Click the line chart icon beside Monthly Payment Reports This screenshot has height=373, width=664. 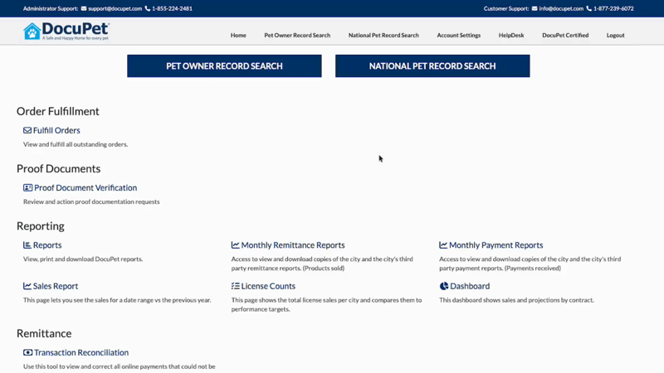coord(443,245)
